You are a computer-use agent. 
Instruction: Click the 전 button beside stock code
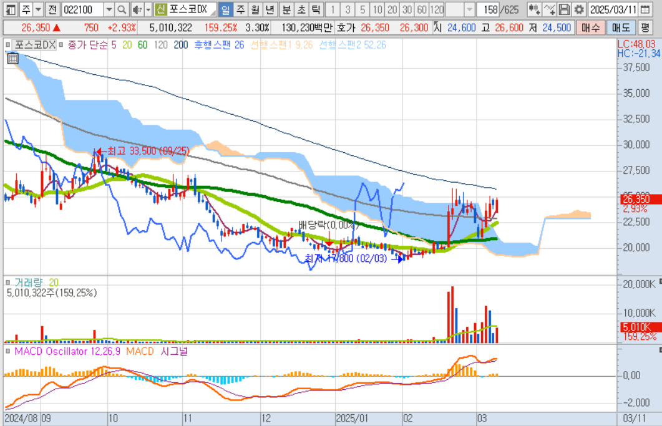tap(52, 9)
